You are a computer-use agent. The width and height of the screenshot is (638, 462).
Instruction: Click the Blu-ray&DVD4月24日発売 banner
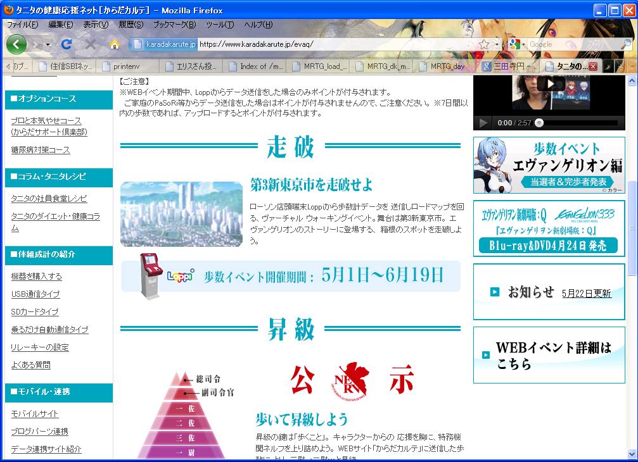click(549, 228)
